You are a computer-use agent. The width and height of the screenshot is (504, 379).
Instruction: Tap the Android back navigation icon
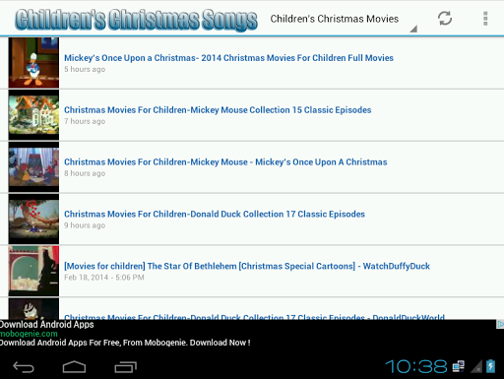pos(24,367)
